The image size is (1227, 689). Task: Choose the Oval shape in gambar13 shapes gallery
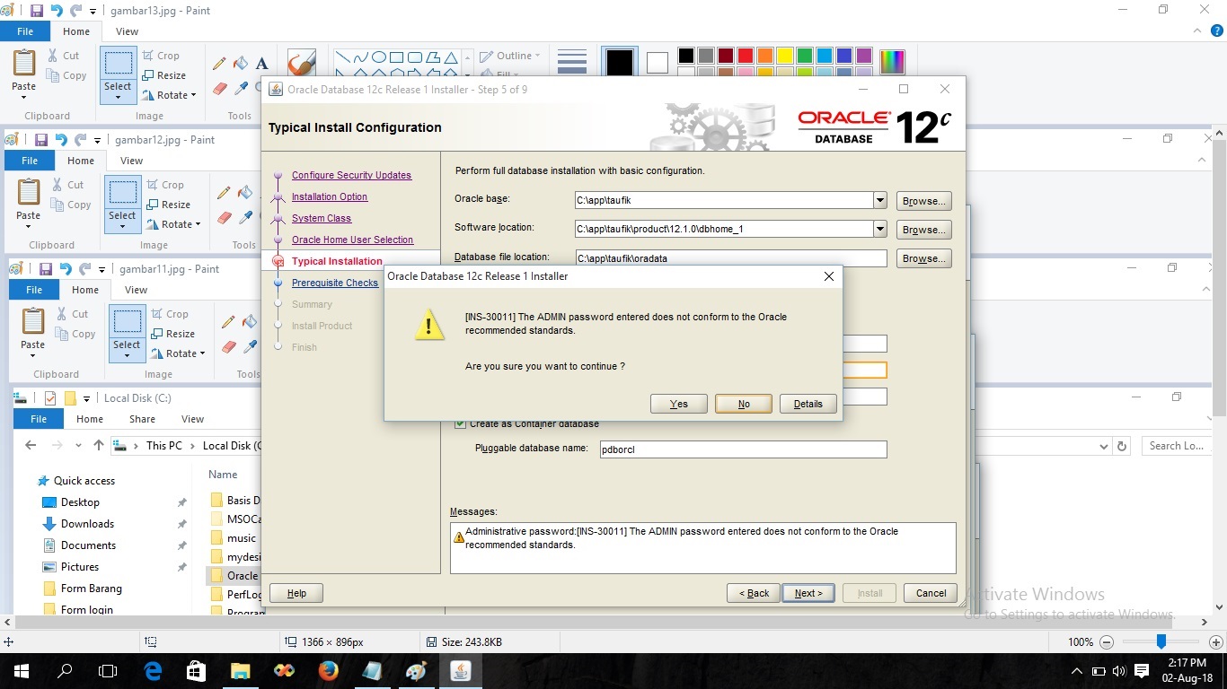click(x=379, y=57)
